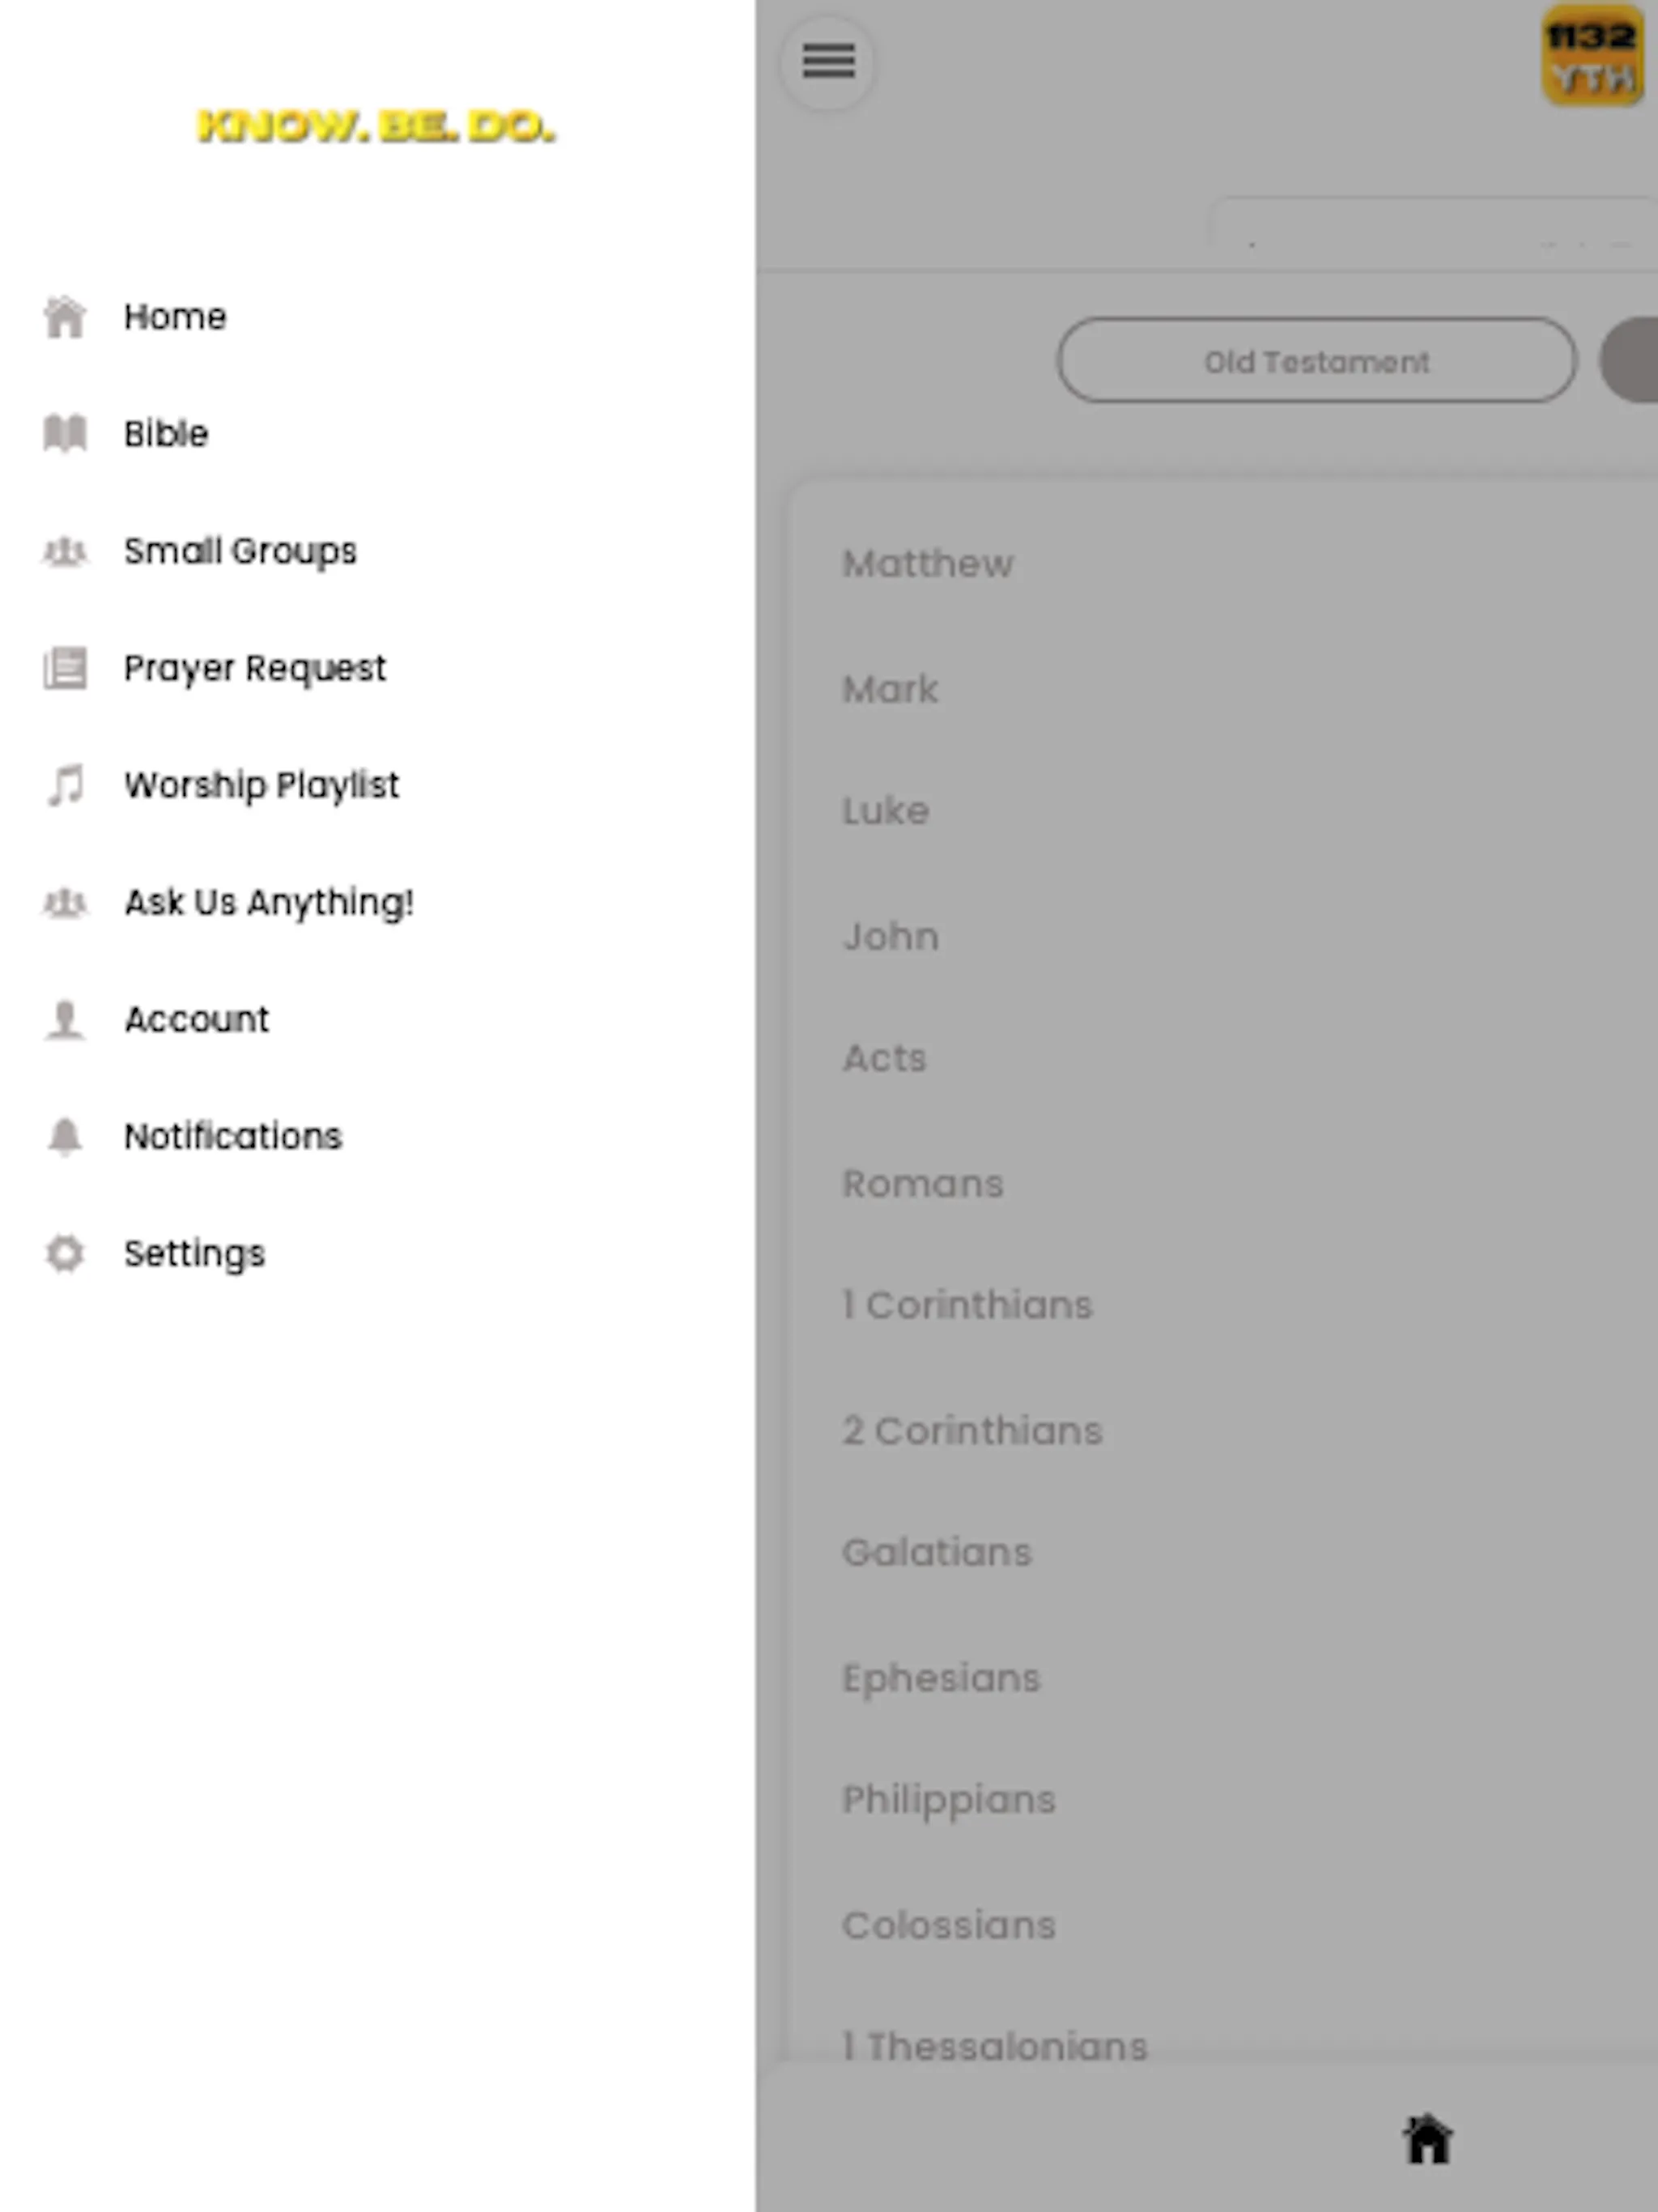Click the Ask Us Anything menu item
The image size is (1658, 2212).
tap(268, 902)
